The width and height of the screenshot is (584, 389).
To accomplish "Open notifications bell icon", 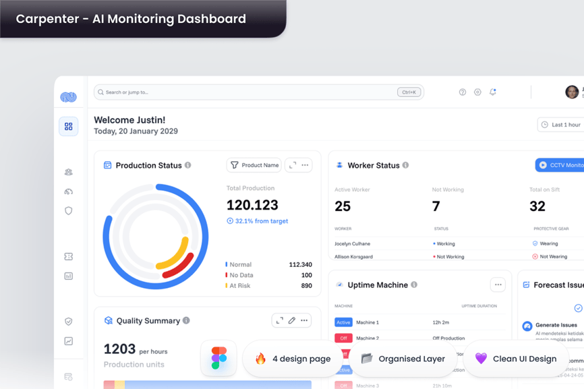I will coord(493,92).
